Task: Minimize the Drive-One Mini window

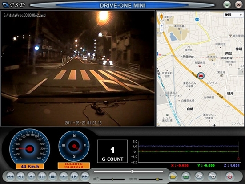Action: [227, 5]
